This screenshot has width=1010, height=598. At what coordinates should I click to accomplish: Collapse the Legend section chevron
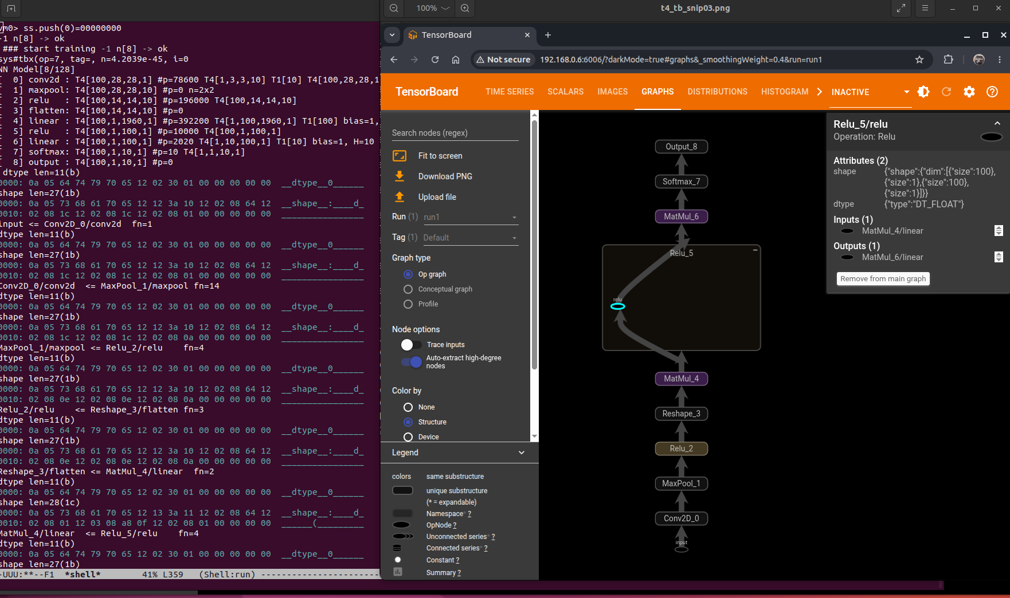(x=522, y=453)
